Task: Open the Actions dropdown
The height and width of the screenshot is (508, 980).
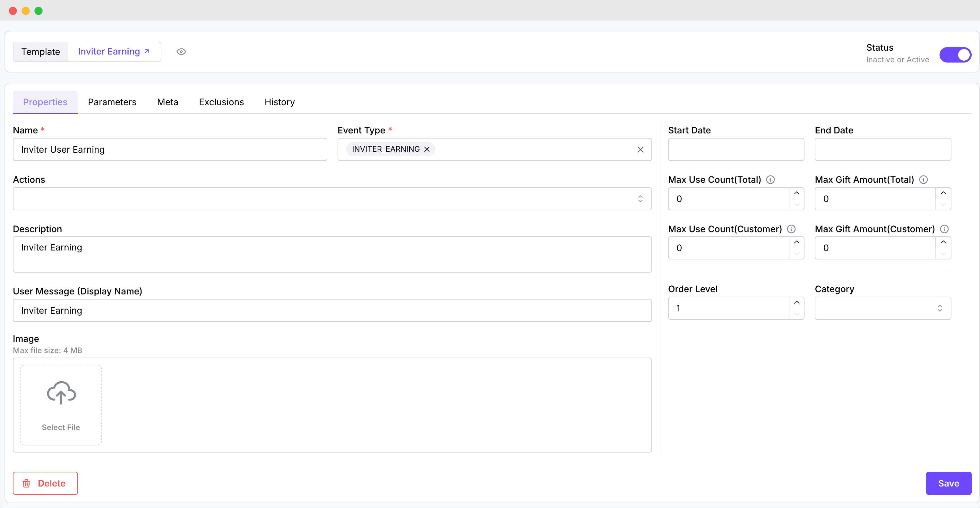Action: point(332,199)
